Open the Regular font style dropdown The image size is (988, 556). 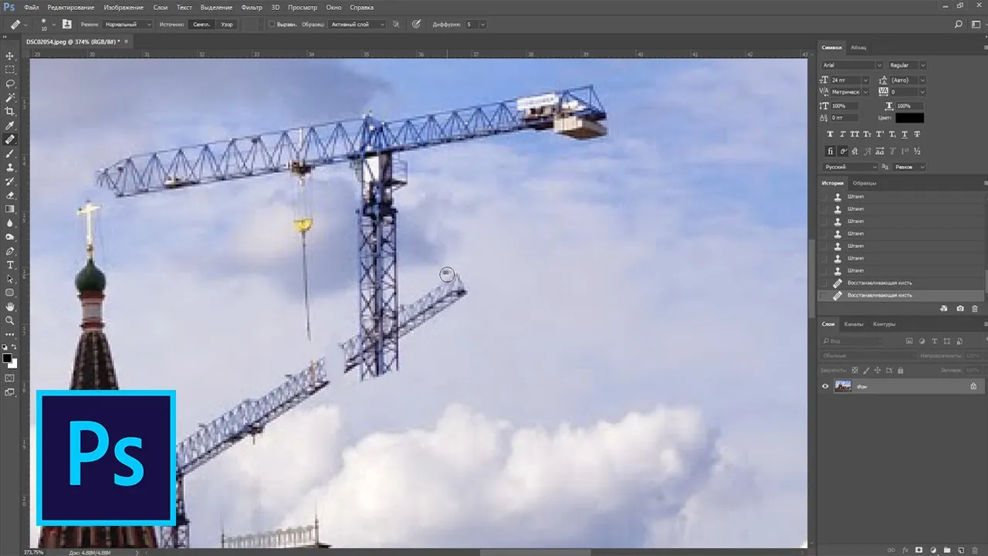[907, 66]
